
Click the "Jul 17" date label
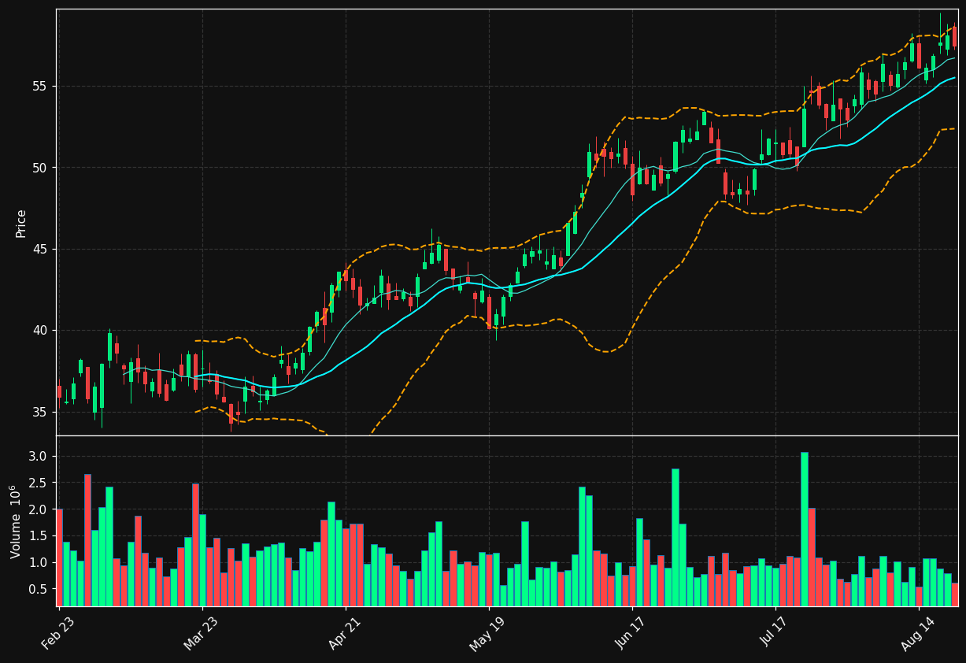[775, 632]
